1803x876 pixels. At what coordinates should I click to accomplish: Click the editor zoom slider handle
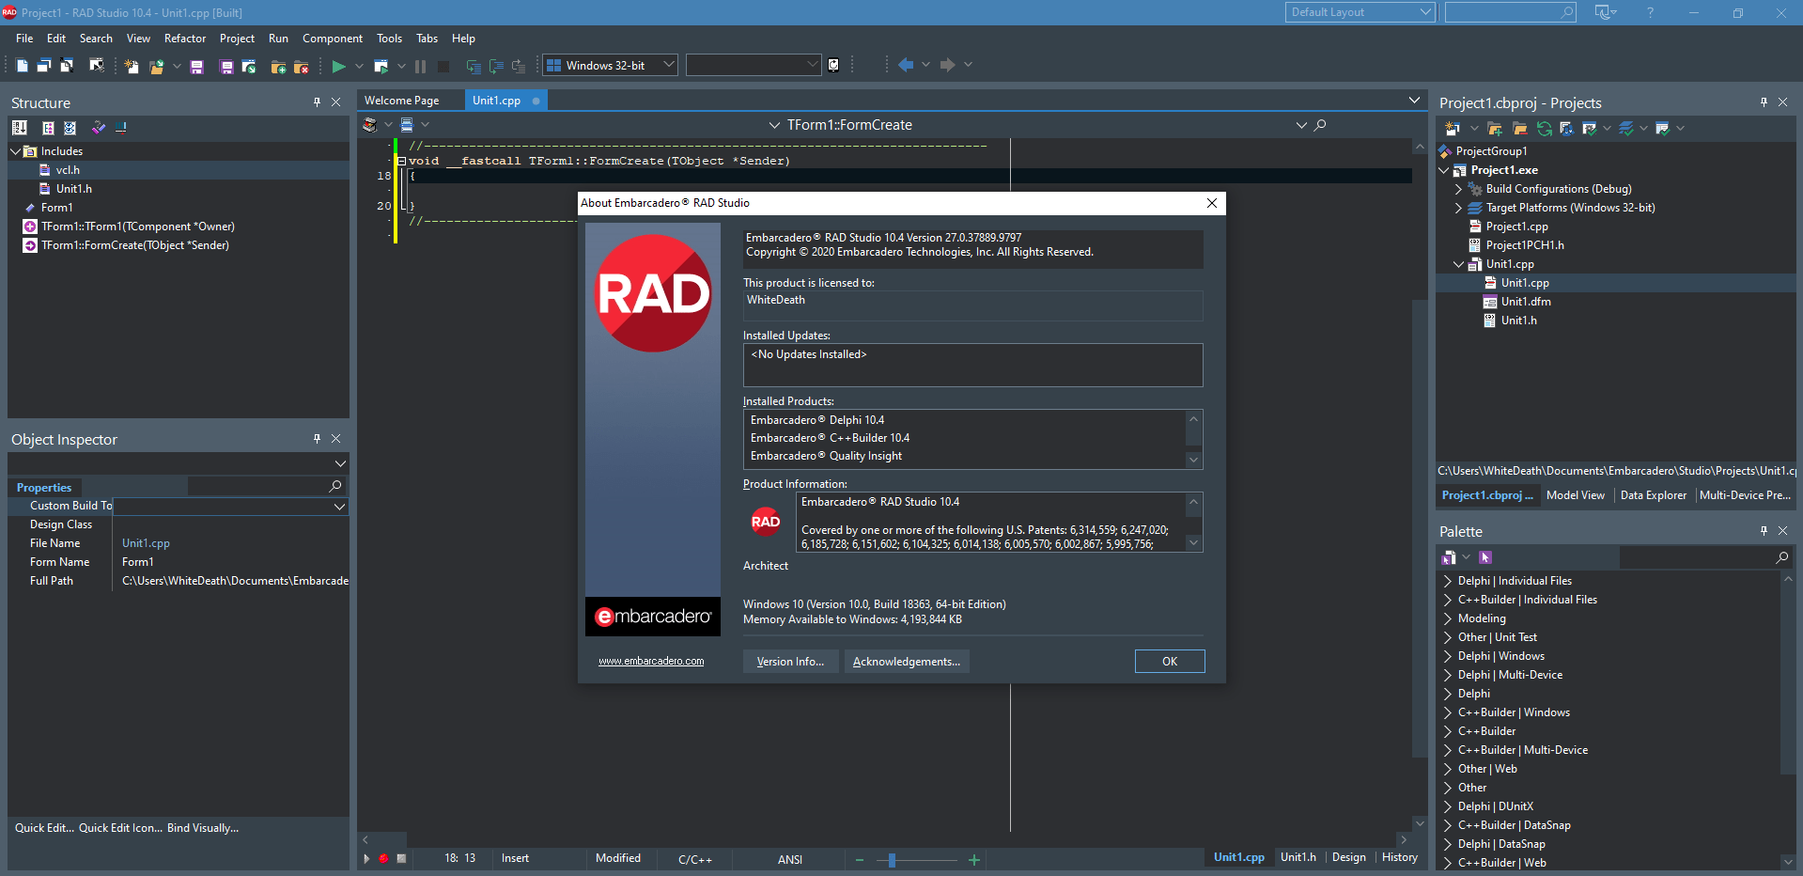coord(892,859)
